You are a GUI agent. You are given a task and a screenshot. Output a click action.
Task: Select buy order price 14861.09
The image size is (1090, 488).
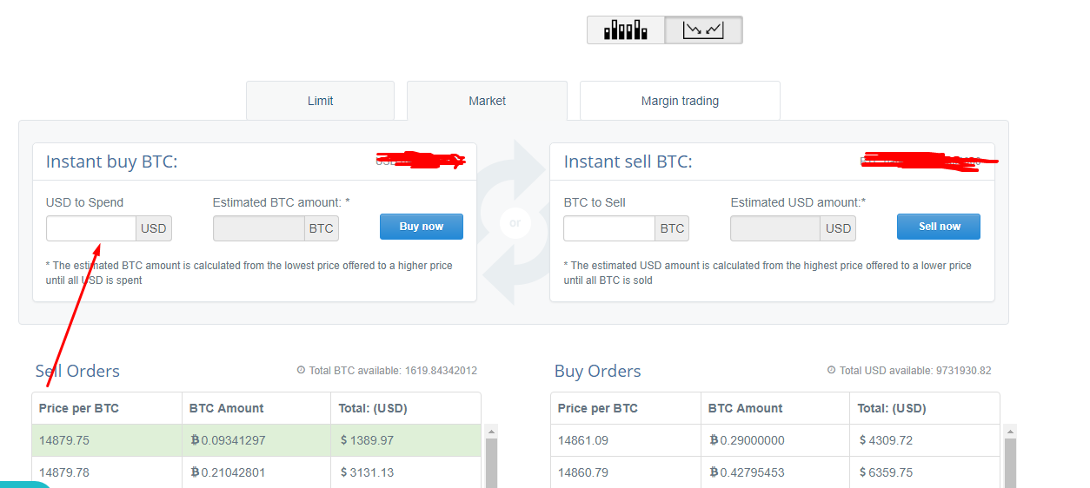[x=583, y=440]
